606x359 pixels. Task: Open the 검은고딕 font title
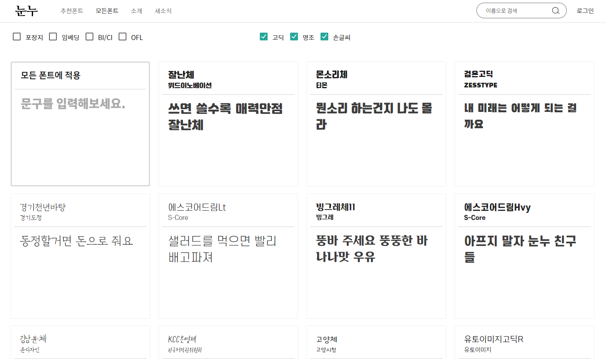click(478, 74)
